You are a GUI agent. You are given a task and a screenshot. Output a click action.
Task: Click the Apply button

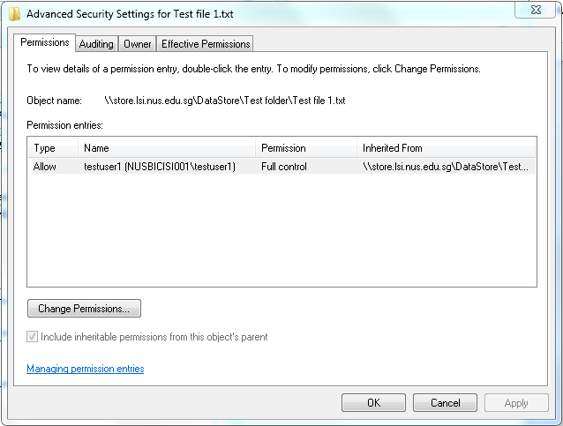(x=516, y=403)
